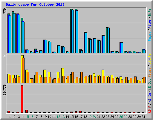Image resolution: width=153 pixels, height=120 pixels.
Task: Click green day 19 on the x-axis
Action: click(x=90, y=117)
